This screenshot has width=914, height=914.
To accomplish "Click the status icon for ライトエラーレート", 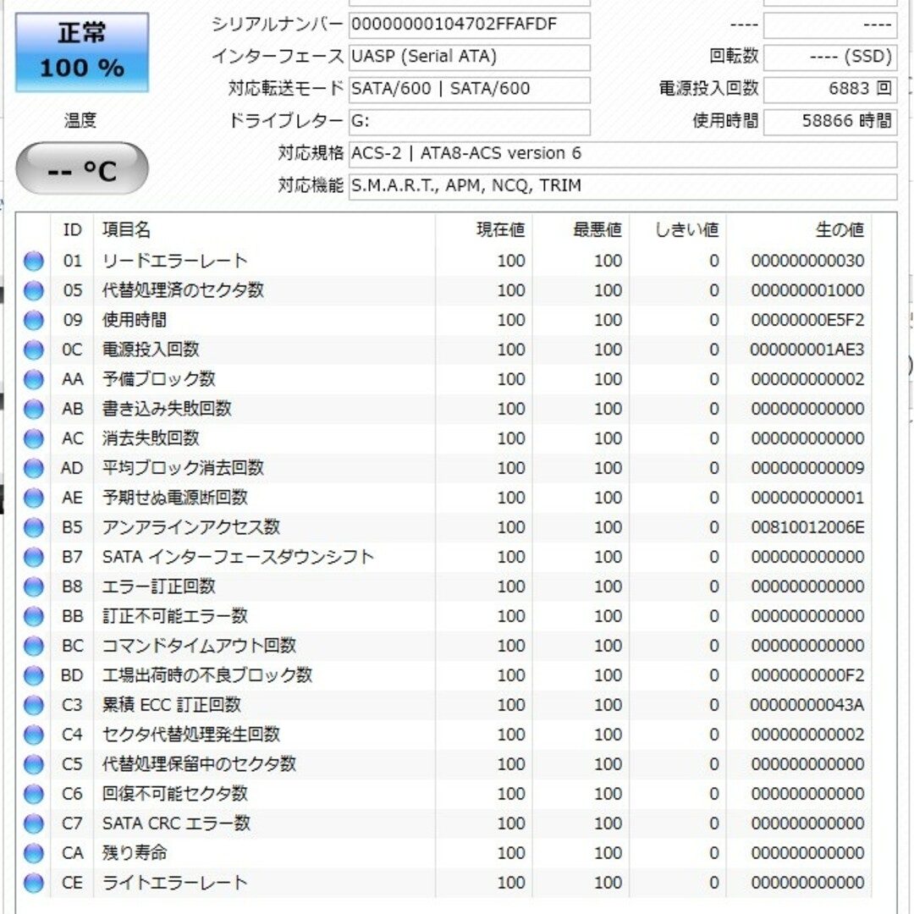I will 33,883.
